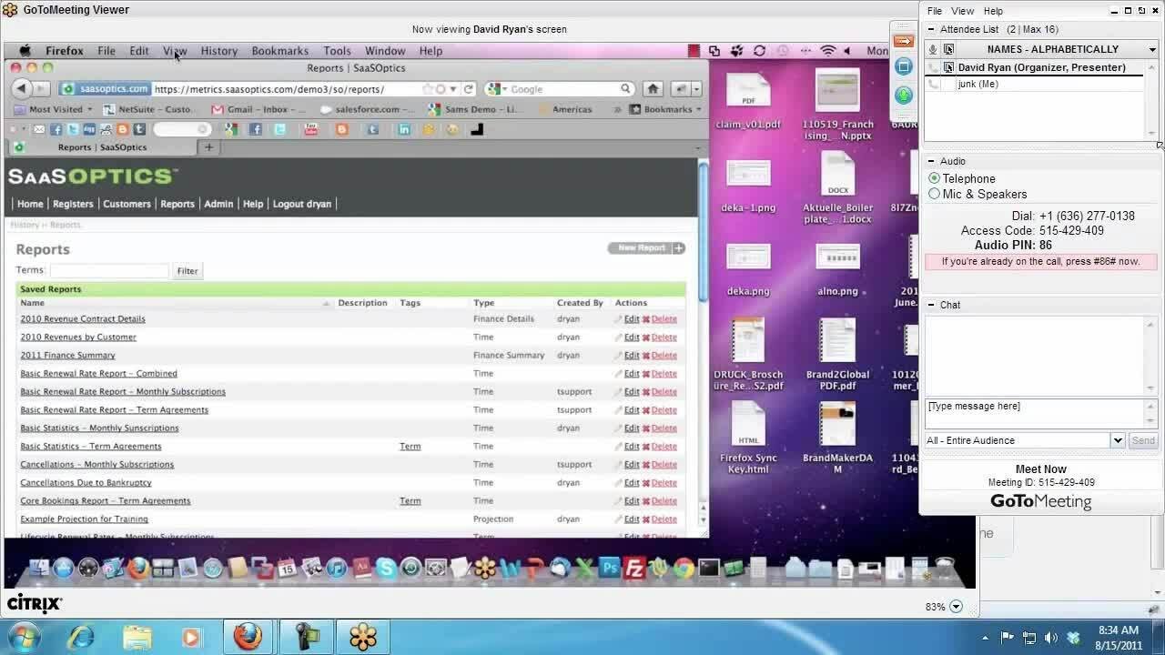Click Logout dryan link
Image resolution: width=1165 pixels, height=655 pixels.
pyautogui.click(x=302, y=204)
